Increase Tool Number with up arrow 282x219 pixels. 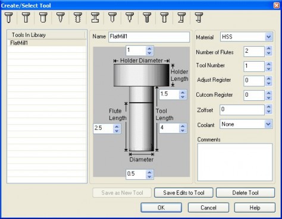click(x=268, y=64)
